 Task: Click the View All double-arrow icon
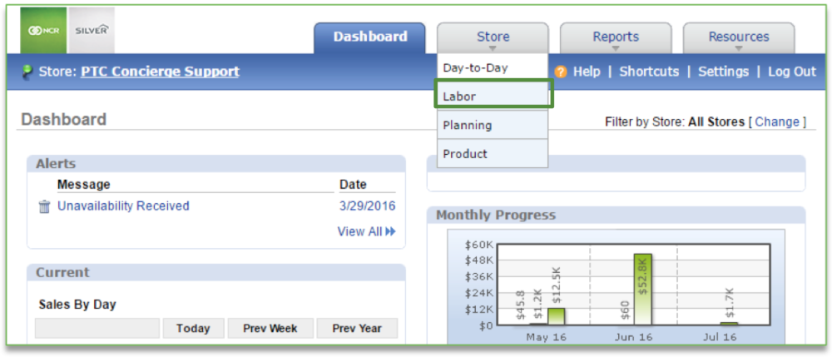(391, 231)
